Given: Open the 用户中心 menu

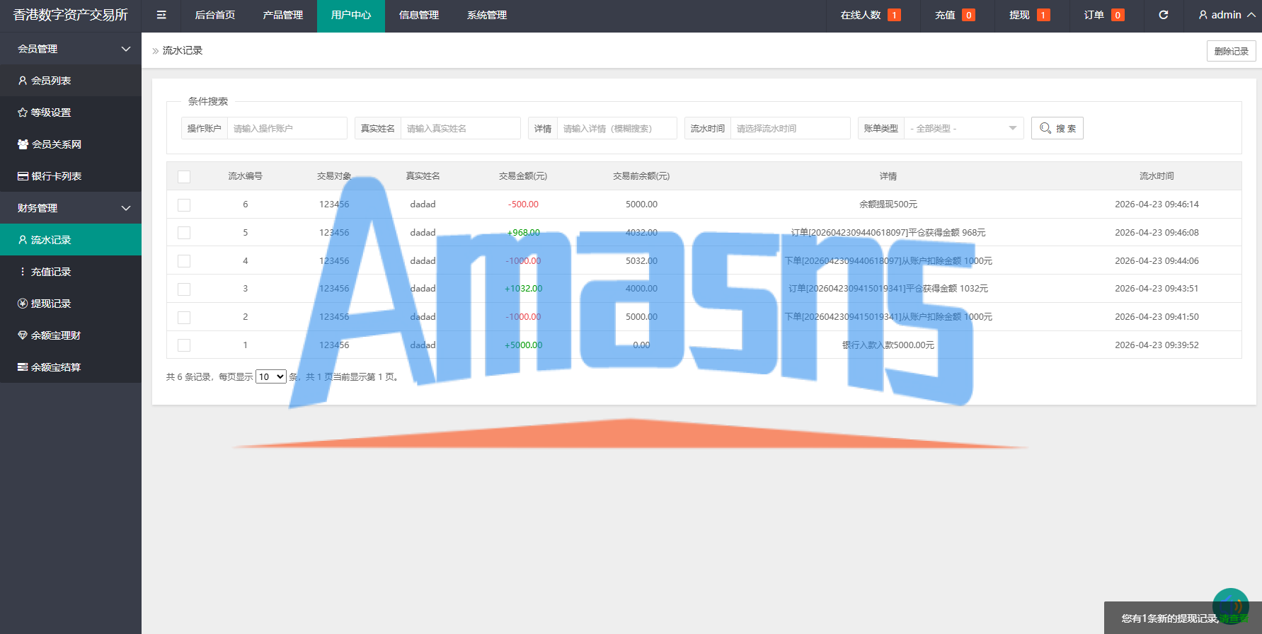Looking at the screenshot, I should [351, 15].
